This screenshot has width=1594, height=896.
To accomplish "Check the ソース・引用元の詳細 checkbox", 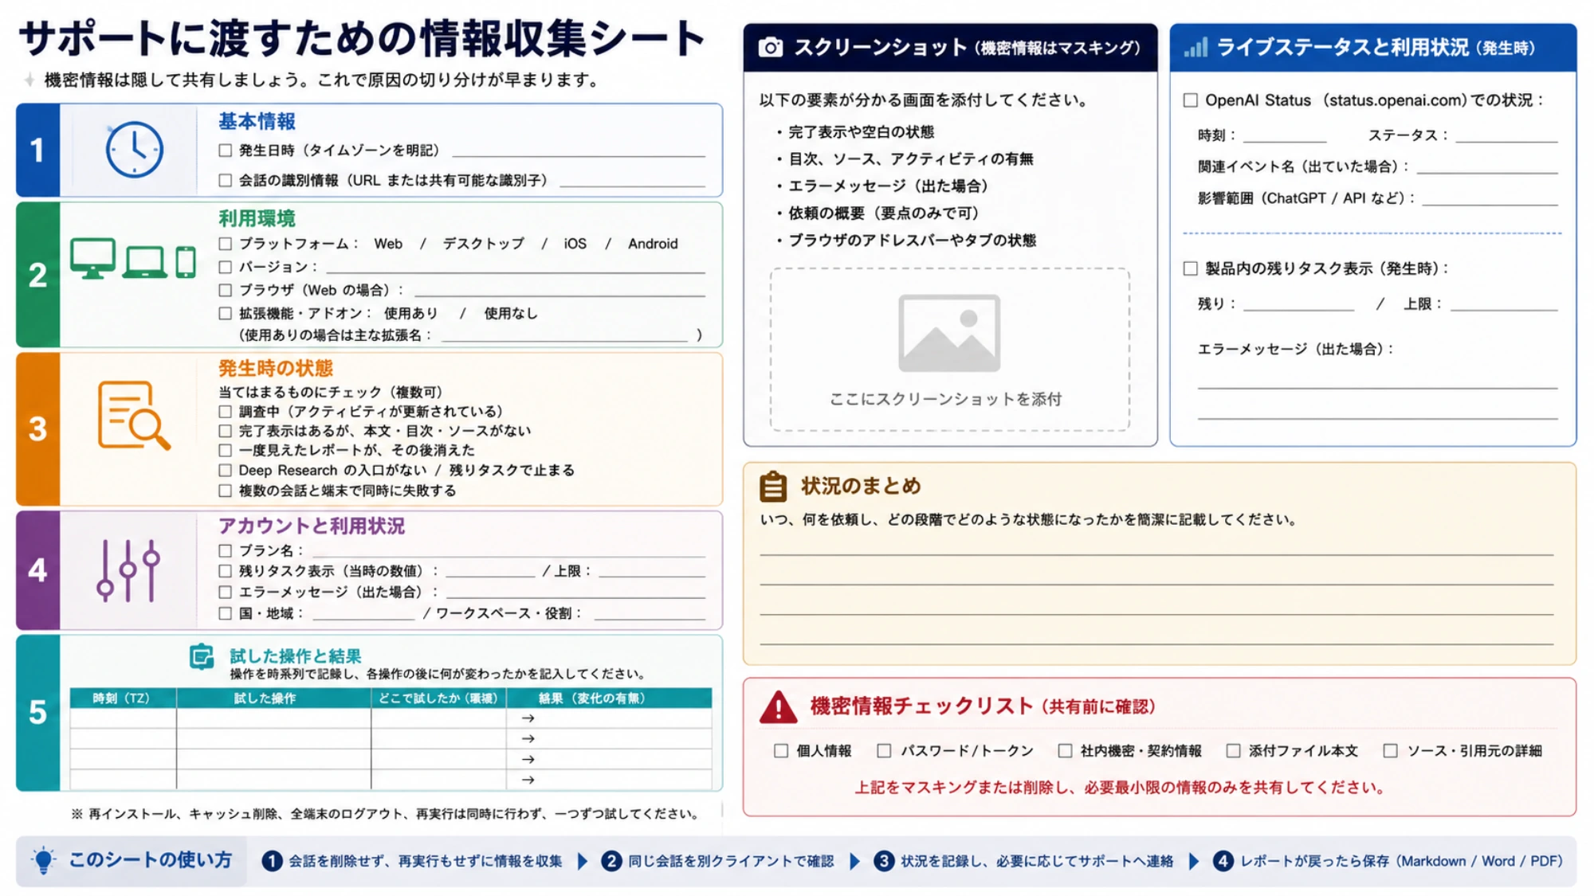I will pyautogui.click(x=1391, y=751).
